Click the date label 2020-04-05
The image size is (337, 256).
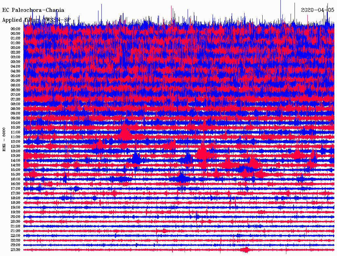[318, 10]
